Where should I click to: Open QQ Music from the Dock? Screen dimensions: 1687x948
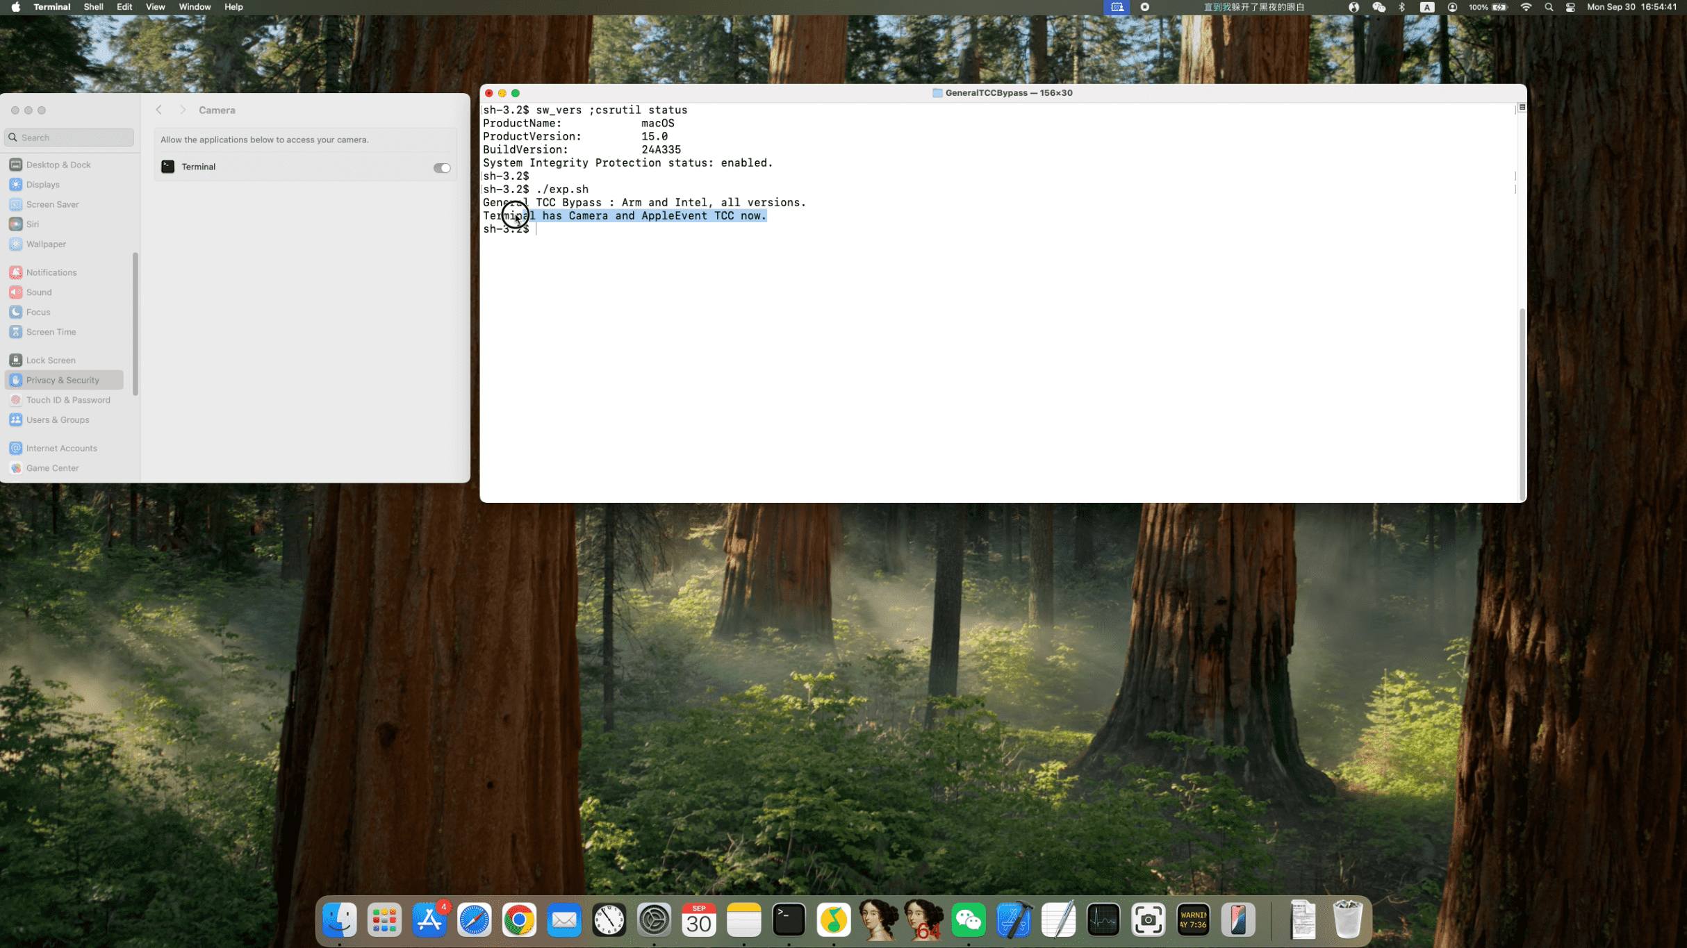[834, 920]
